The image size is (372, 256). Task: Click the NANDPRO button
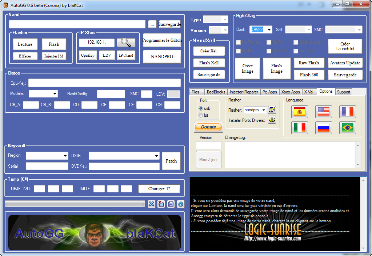162,57
